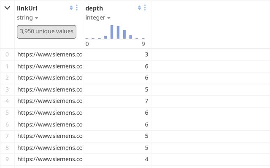
Task: Open the linkUrl column options menu
Action: click(x=77, y=8)
